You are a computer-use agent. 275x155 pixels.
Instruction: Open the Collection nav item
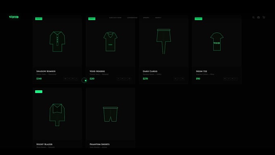click(115, 18)
